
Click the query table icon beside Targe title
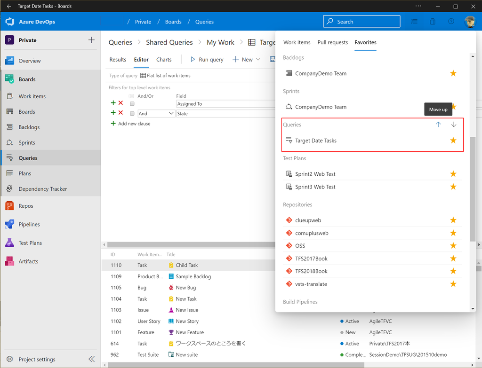click(252, 42)
